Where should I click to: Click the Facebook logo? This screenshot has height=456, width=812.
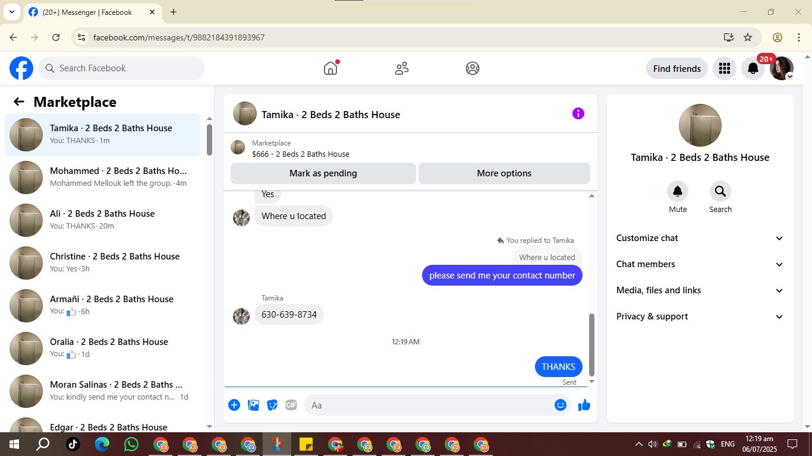tap(21, 68)
